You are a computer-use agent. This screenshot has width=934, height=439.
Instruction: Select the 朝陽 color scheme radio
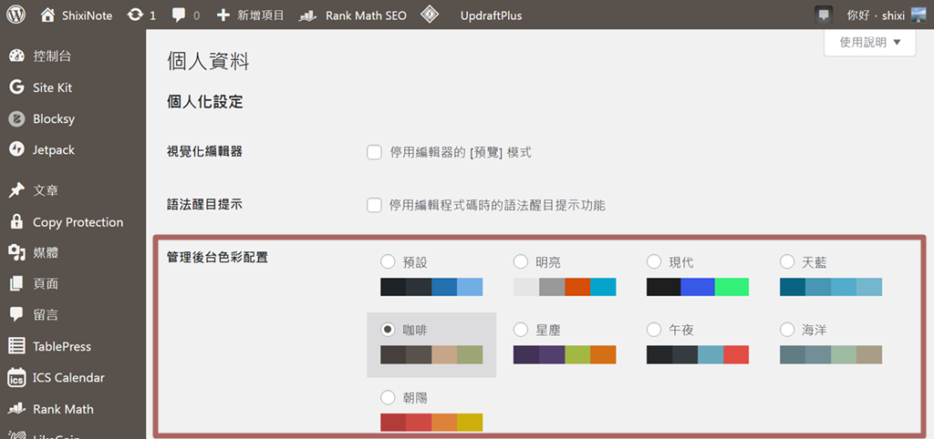tap(388, 397)
